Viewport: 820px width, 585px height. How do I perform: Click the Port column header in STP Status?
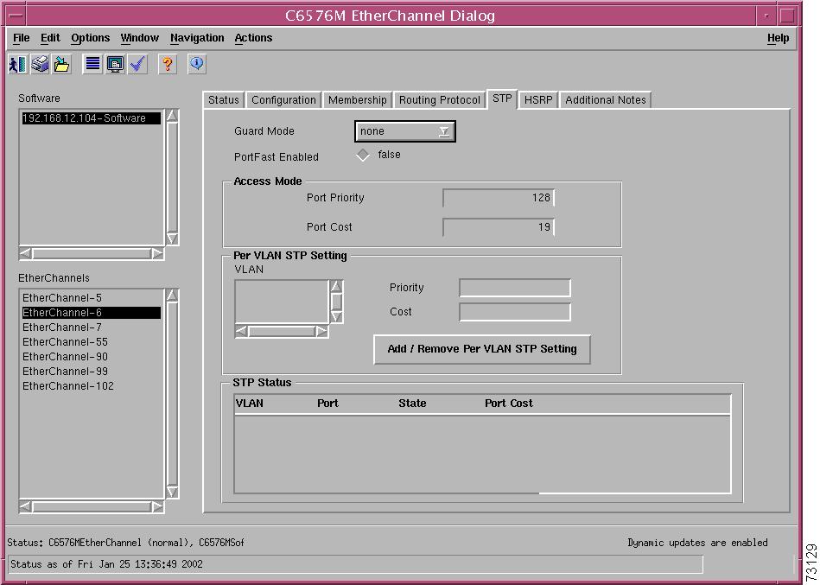[x=327, y=404]
